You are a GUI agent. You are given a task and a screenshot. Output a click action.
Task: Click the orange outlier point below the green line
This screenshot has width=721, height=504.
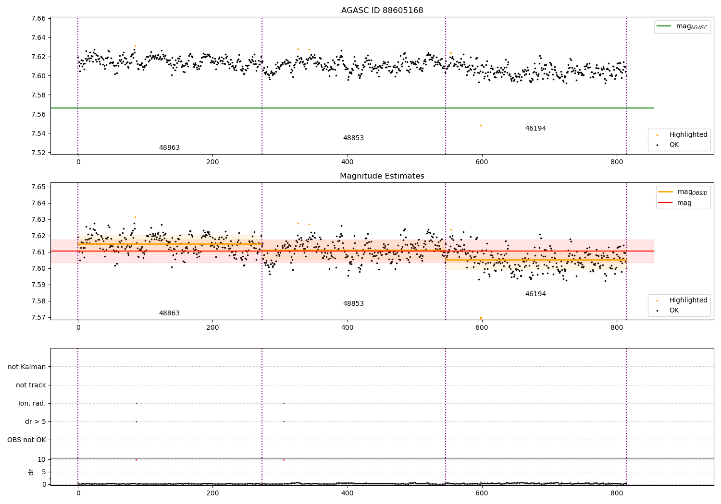pyautogui.click(x=481, y=125)
